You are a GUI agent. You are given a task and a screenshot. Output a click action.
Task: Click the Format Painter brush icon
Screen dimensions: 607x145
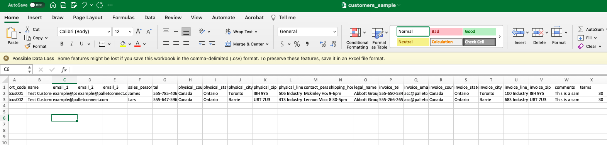[x=28, y=46]
